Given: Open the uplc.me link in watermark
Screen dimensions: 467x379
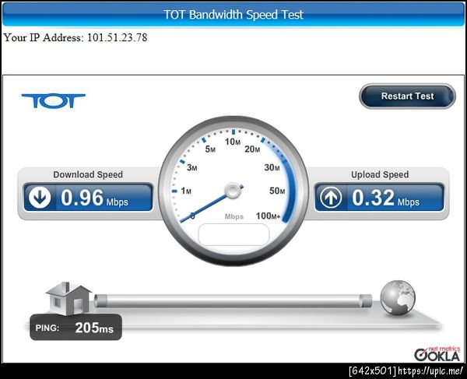Looking at the screenshot, I should click(x=430, y=371).
